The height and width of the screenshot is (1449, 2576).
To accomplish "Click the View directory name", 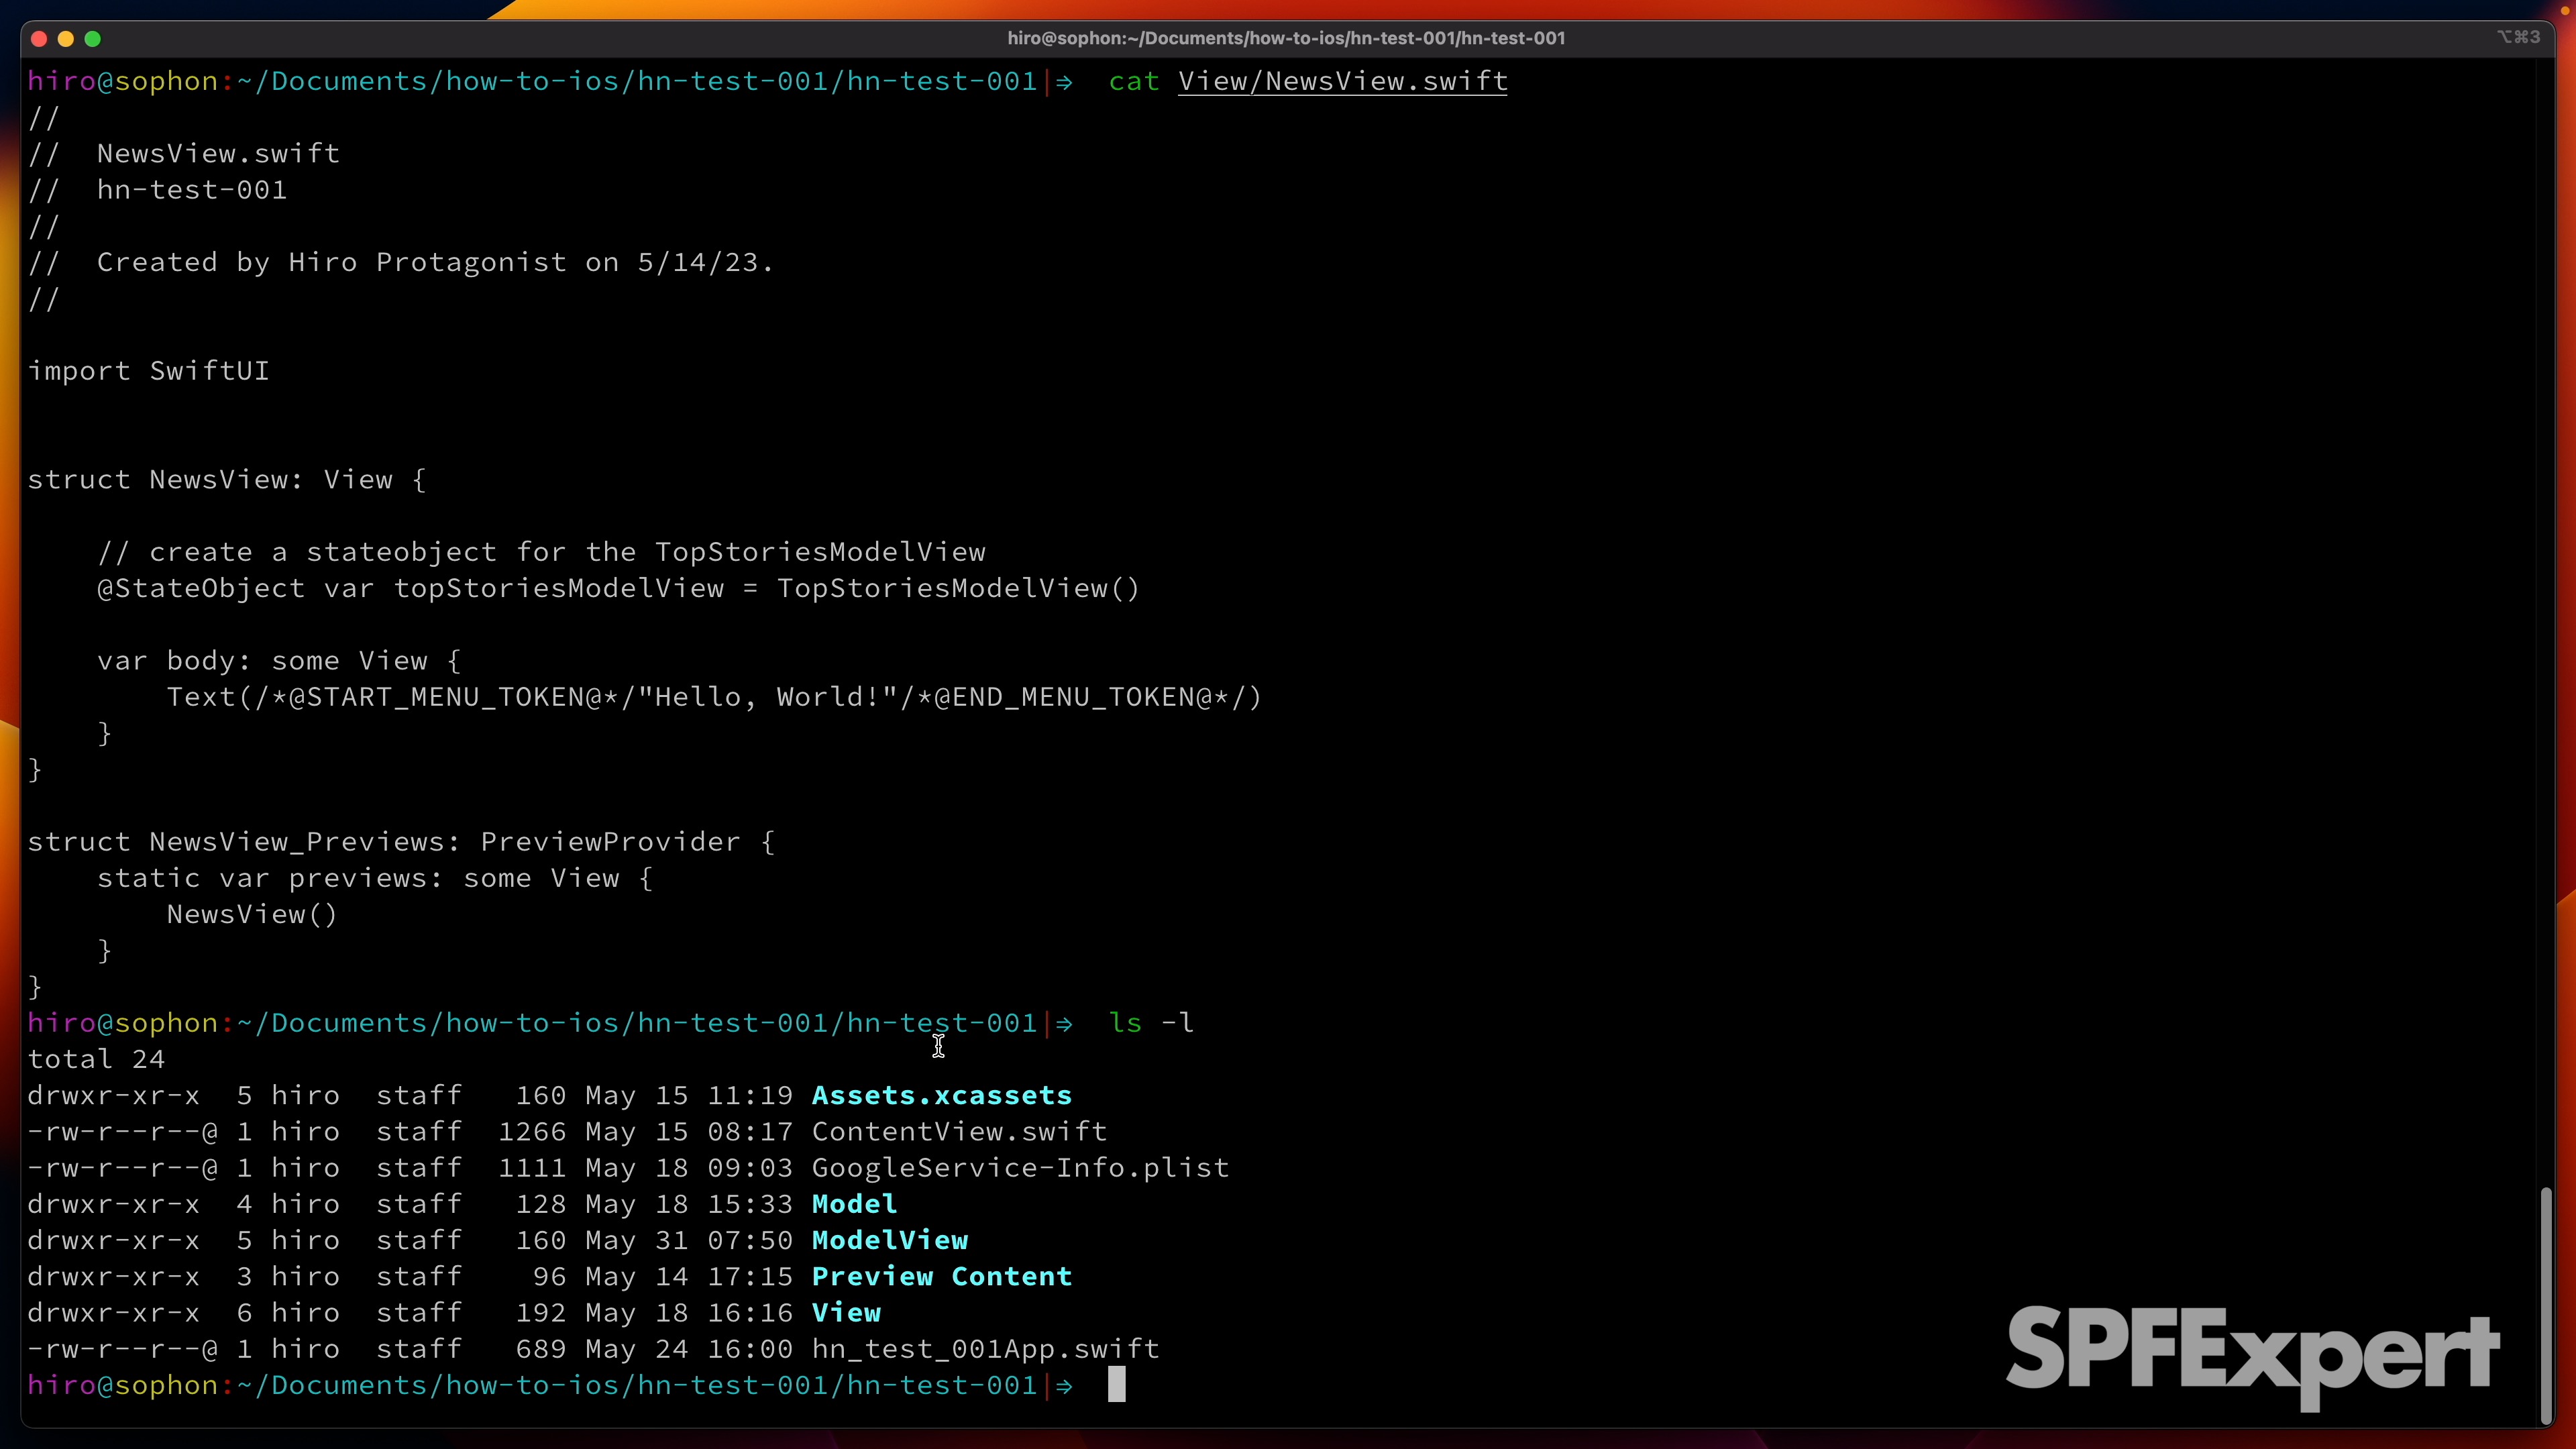I will click(847, 1313).
